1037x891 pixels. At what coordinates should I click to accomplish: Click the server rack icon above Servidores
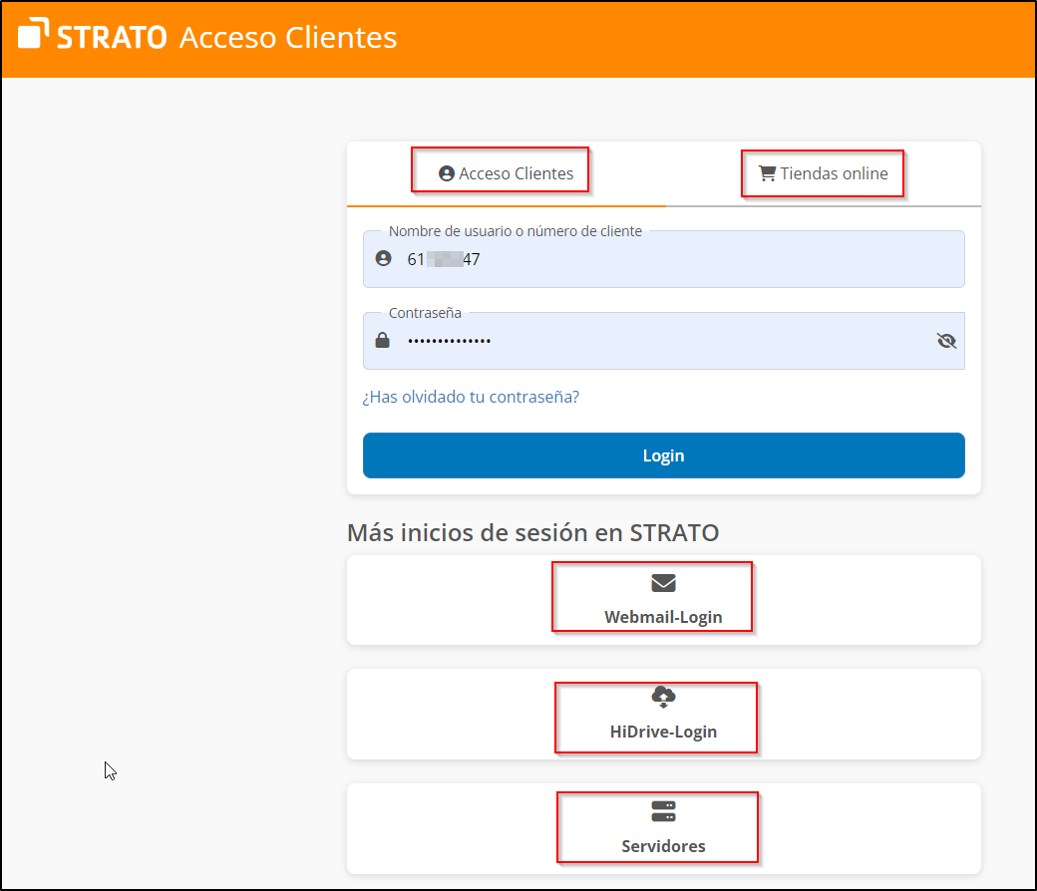(663, 811)
